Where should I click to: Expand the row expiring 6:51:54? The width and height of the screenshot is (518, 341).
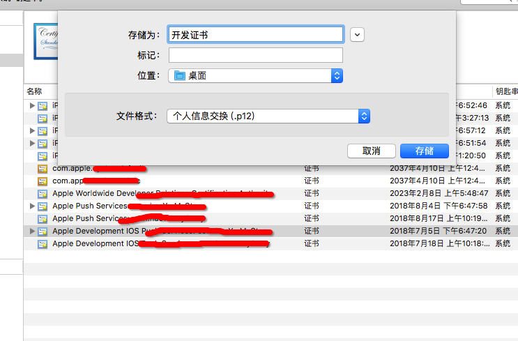32,143
